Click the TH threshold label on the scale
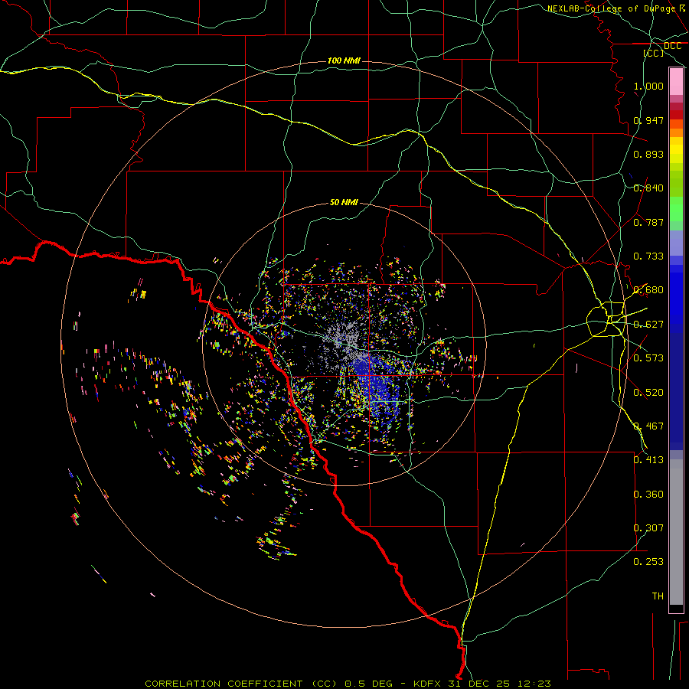The height and width of the screenshot is (689, 689). click(x=658, y=596)
